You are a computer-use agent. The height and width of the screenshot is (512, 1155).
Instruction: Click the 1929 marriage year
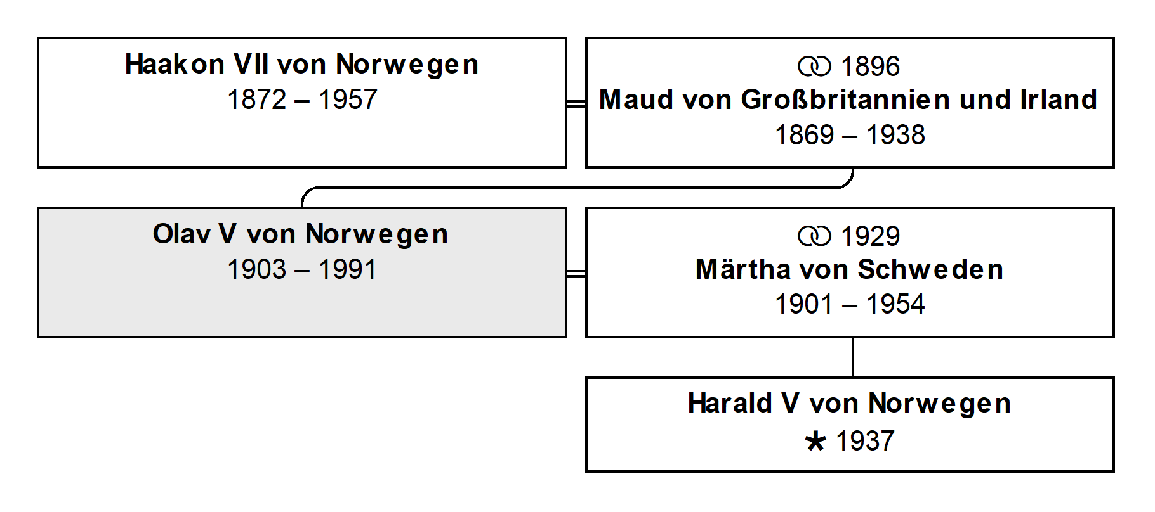coord(870,236)
